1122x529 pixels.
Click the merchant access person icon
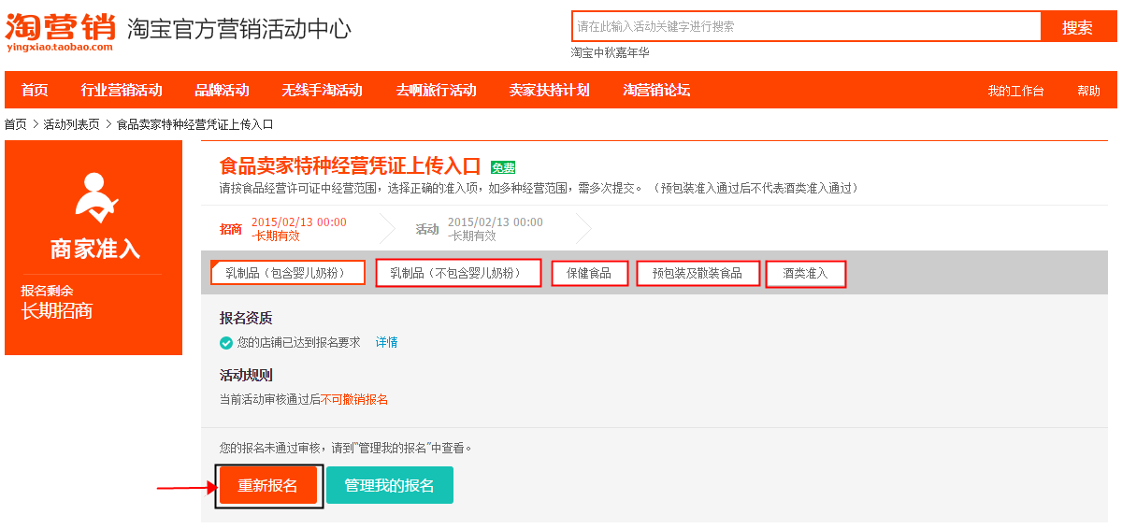point(95,197)
